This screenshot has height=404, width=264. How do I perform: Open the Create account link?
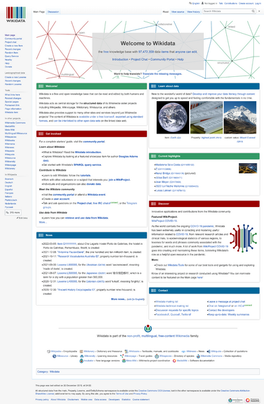[246, 3]
